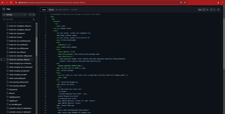Bookmark this page with the star icon
The image size is (225, 114).
pos(185,3)
